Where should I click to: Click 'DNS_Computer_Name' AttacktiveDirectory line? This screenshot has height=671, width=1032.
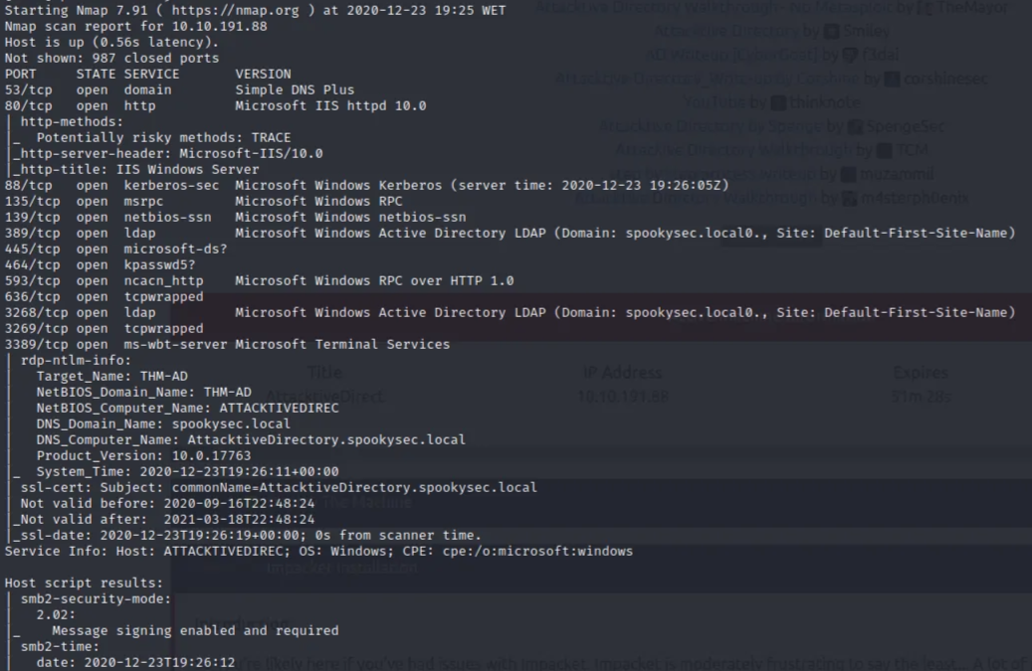pos(251,439)
